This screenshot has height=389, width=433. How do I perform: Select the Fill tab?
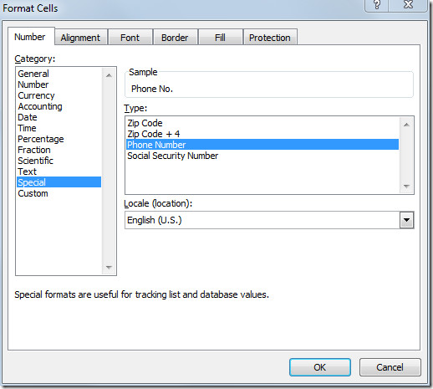[x=220, y=38]
